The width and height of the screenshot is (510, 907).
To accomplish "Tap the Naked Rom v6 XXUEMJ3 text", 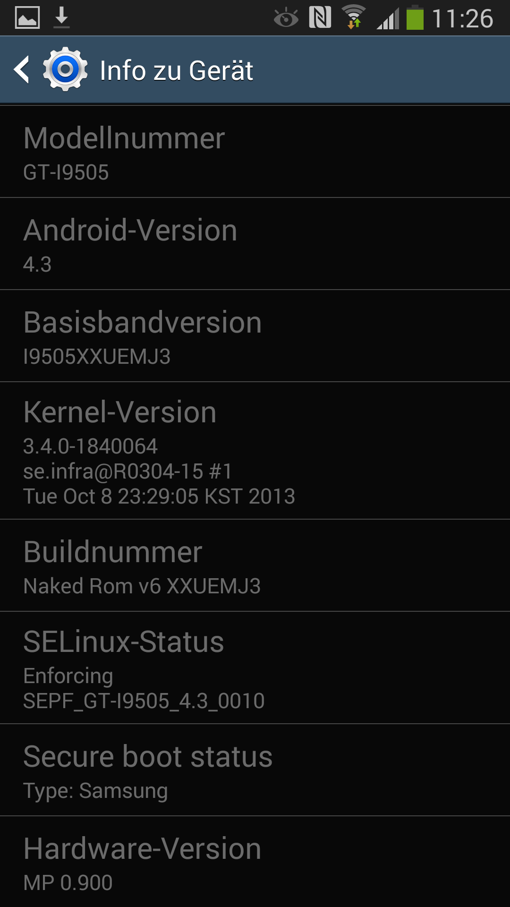I will click(x=142, y=586).
